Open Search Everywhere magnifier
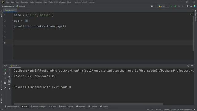This screenshot has height=111, width=197. (187, 6)
